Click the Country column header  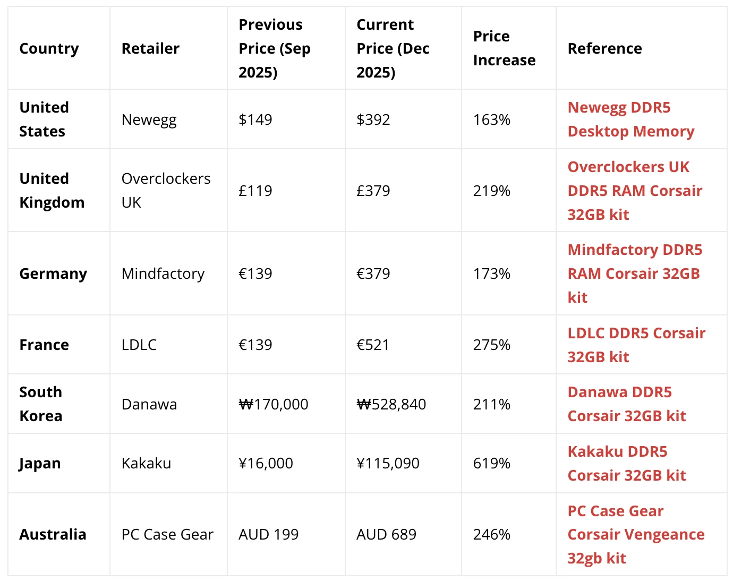click(x=49, y=48)
